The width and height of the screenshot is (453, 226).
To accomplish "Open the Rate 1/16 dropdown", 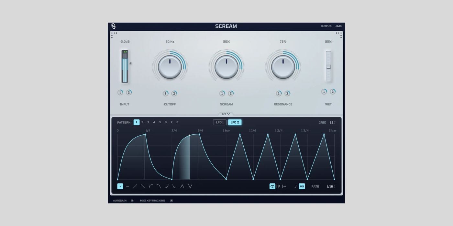I will pos(330,187).
